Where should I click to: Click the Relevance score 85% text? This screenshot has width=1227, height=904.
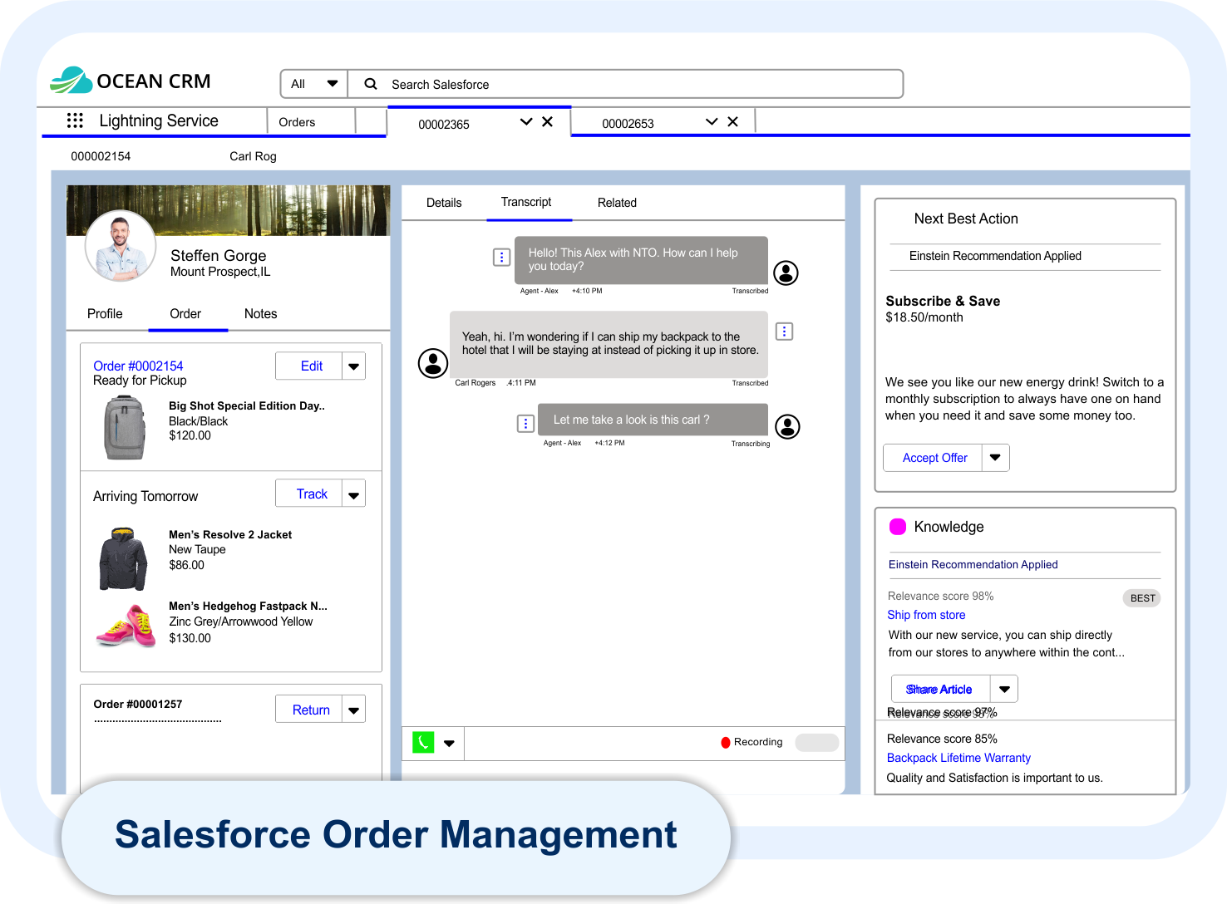pyautogui.click(x=942, y=739)
